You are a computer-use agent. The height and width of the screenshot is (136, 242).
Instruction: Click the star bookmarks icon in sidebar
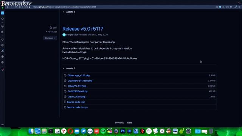(3, 19)
